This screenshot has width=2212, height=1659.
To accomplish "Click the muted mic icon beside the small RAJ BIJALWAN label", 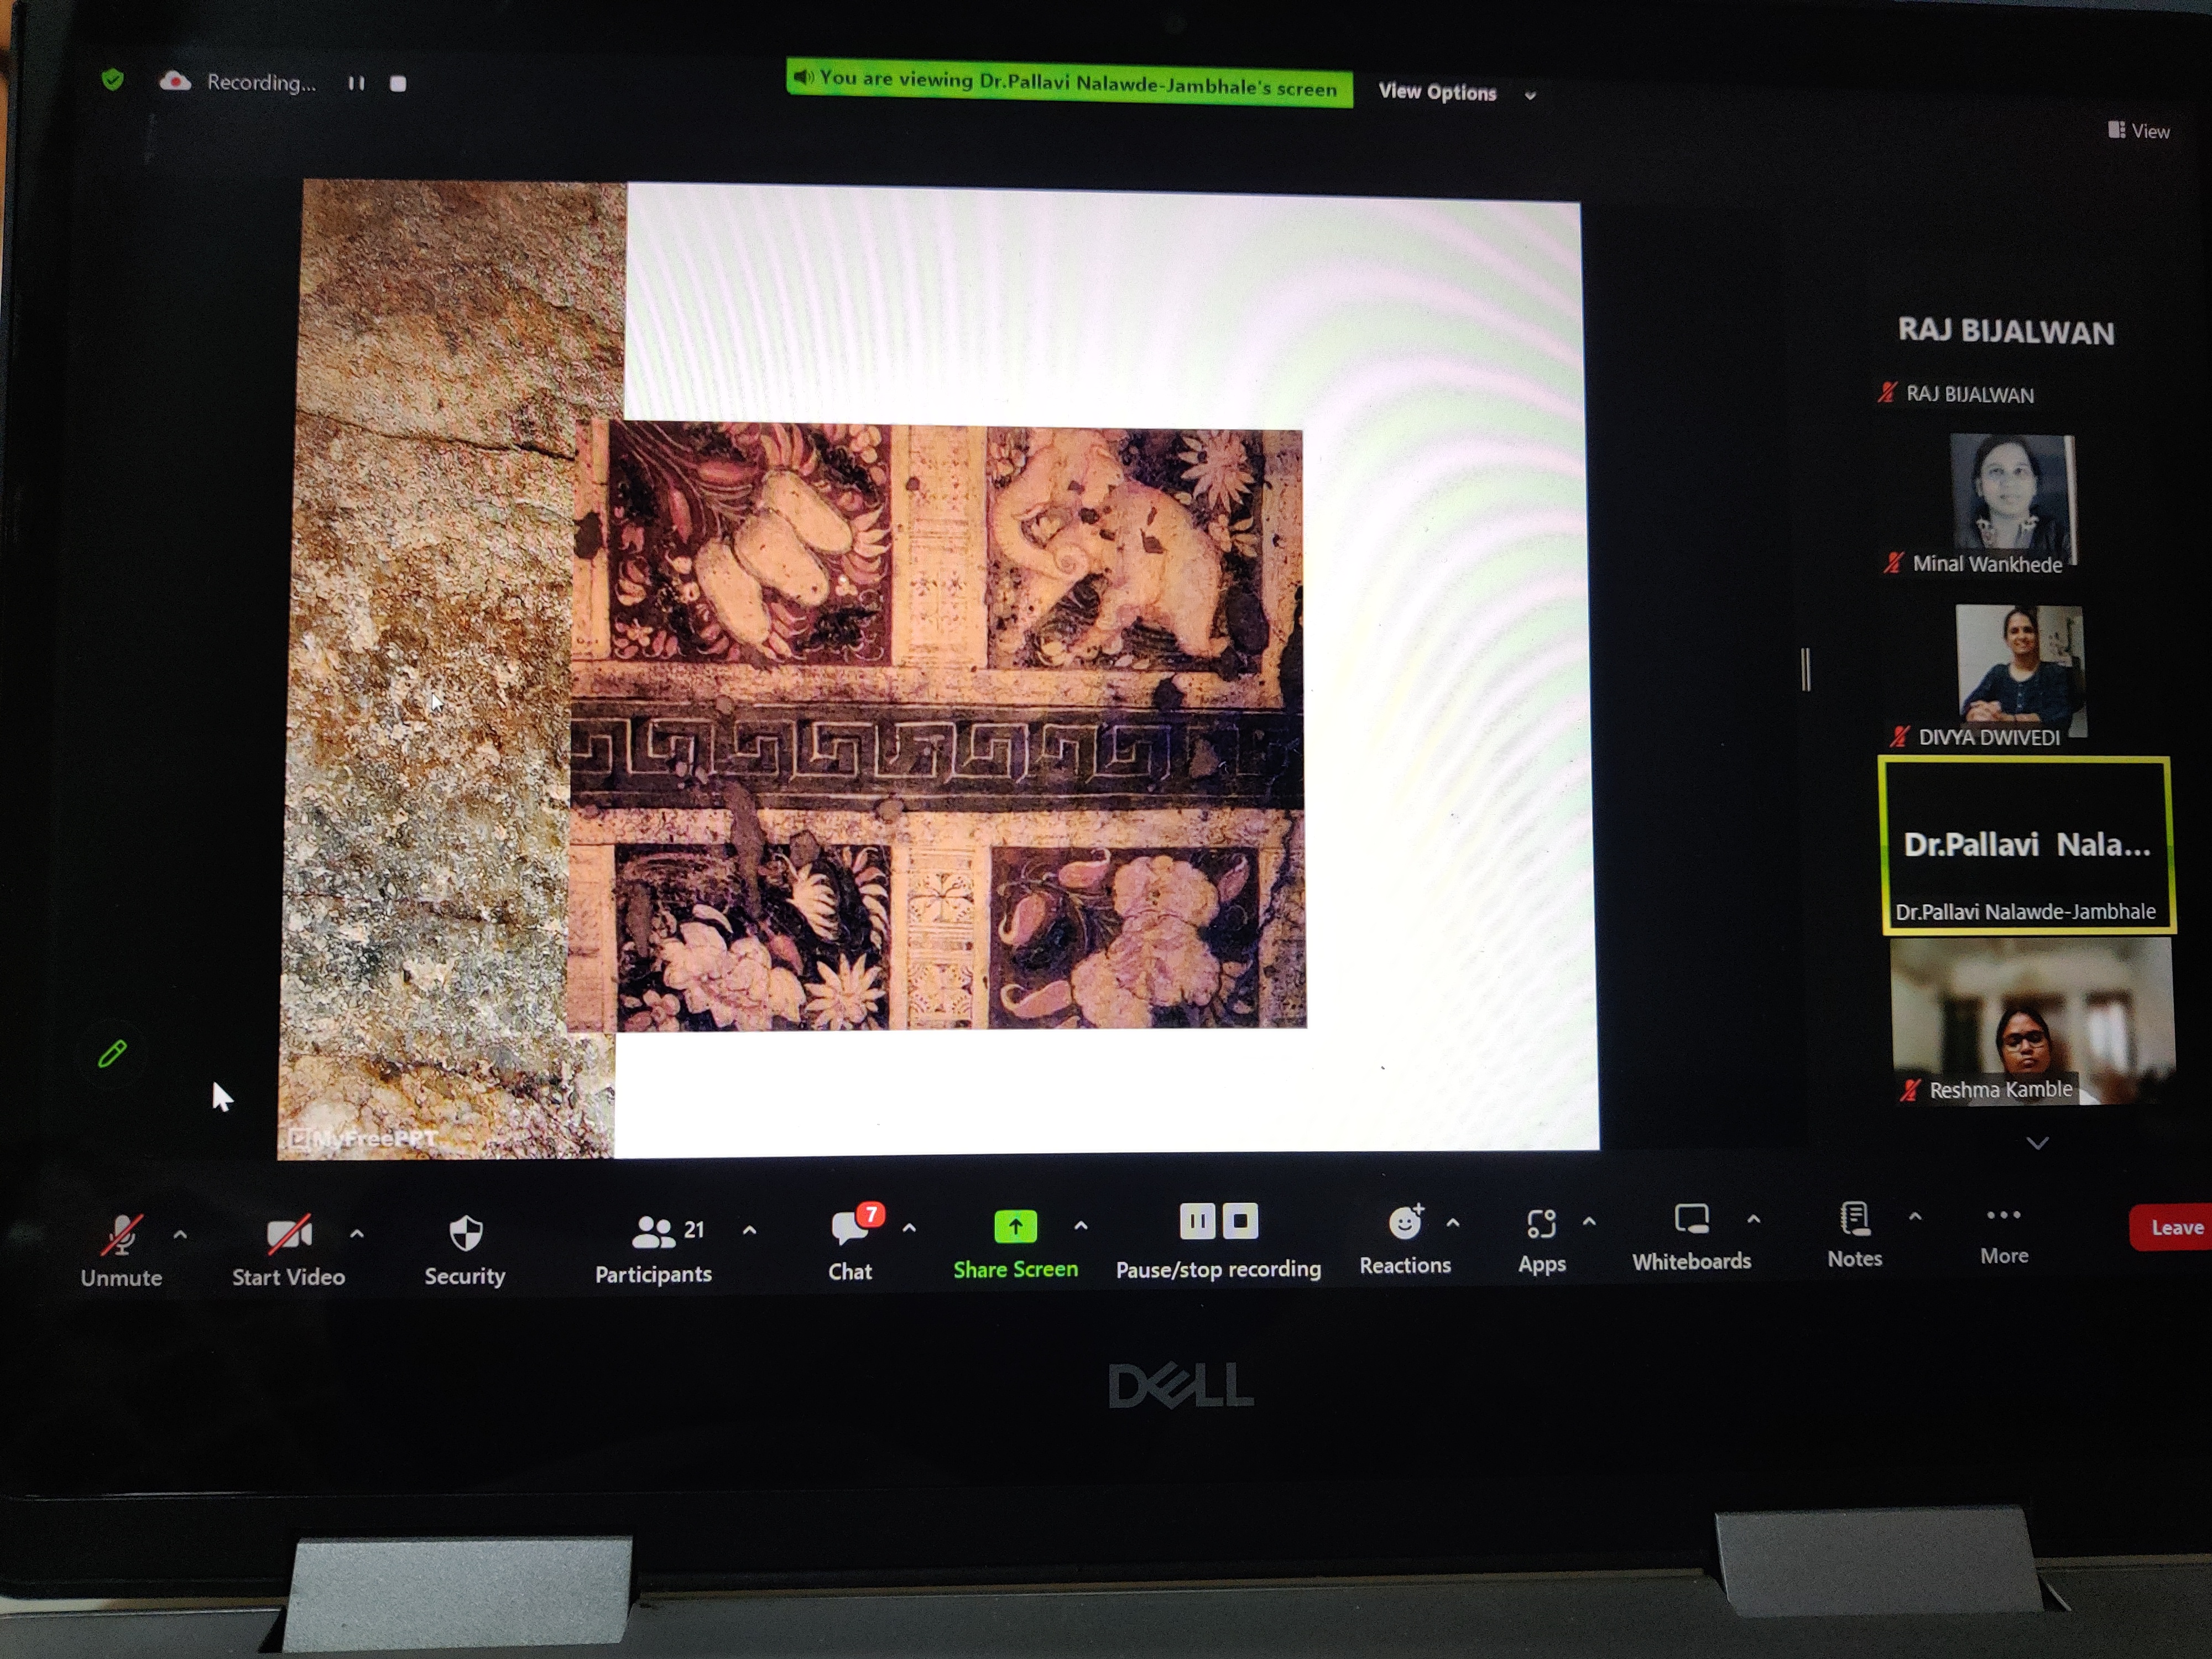I will 1886,393.
